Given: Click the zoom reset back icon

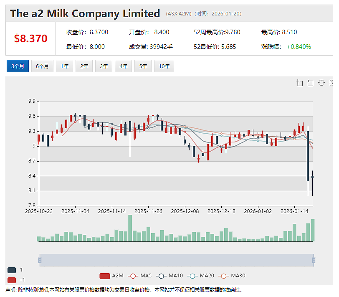Looking at the screenshot, I should tap(310, 83).
